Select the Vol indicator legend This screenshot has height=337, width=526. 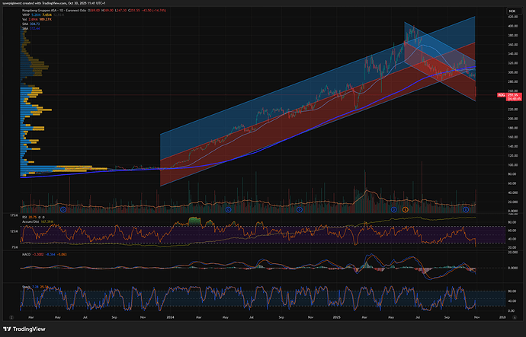[x=26, y=20]
